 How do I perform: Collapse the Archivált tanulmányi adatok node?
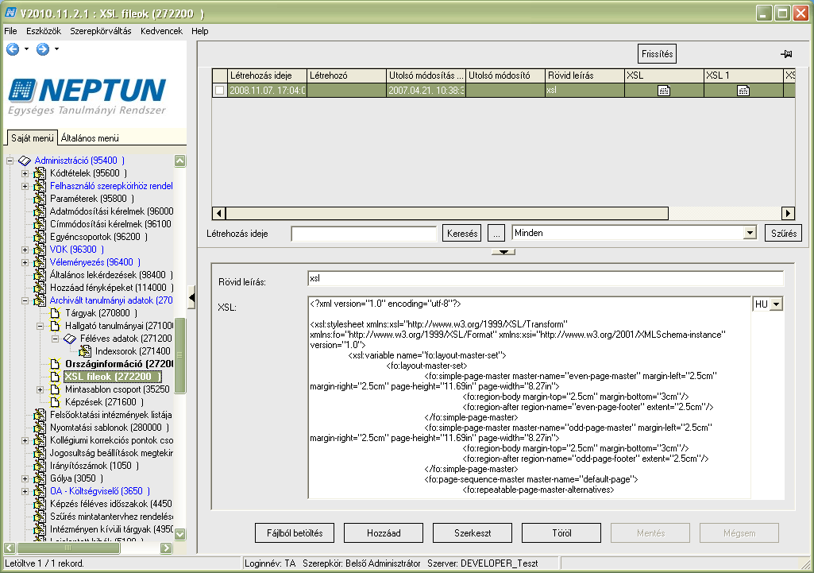tap(25, 300)
